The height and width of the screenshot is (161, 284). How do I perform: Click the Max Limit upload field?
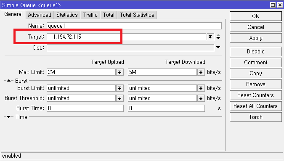pos(81,72)
